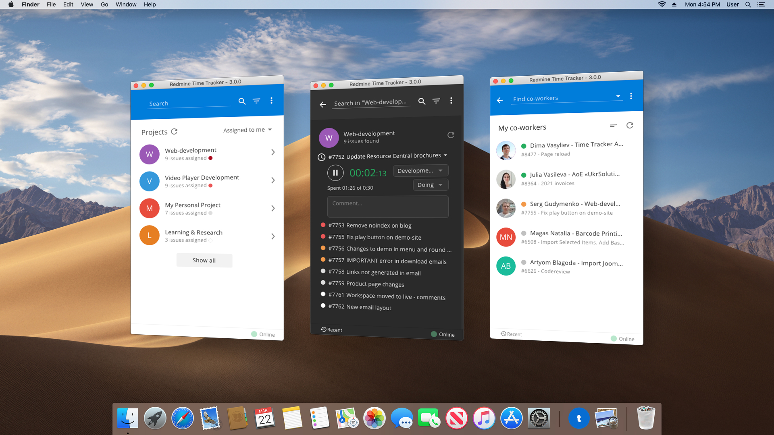The width and height of the screenshot is (774, 435).
Task: Open the M avatar of My Personal Project
Action: [150, 208]
